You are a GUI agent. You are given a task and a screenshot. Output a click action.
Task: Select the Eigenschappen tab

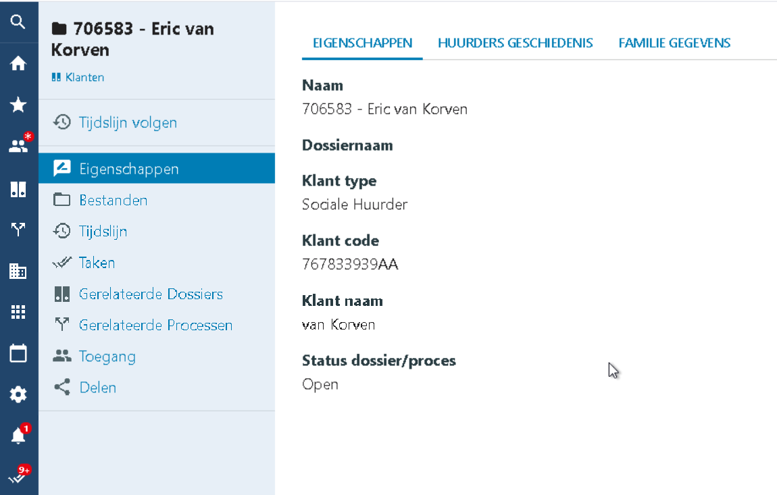362,43
